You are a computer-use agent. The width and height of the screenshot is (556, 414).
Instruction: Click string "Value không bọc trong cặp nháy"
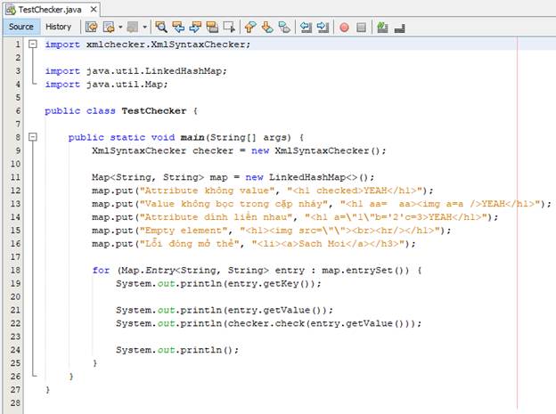[x=233, y=204]
